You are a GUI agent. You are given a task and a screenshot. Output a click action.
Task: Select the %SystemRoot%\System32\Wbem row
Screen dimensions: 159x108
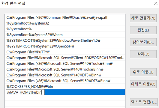[x=65, y=35]
